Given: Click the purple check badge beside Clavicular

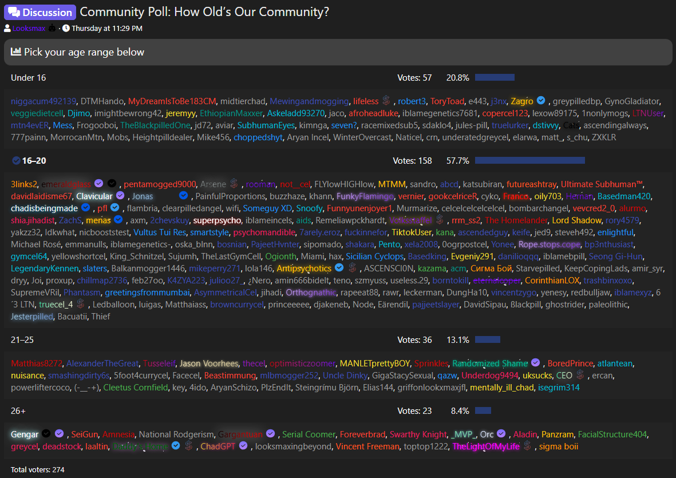Looking at the screenshot, I should click(x=120, y=196).
